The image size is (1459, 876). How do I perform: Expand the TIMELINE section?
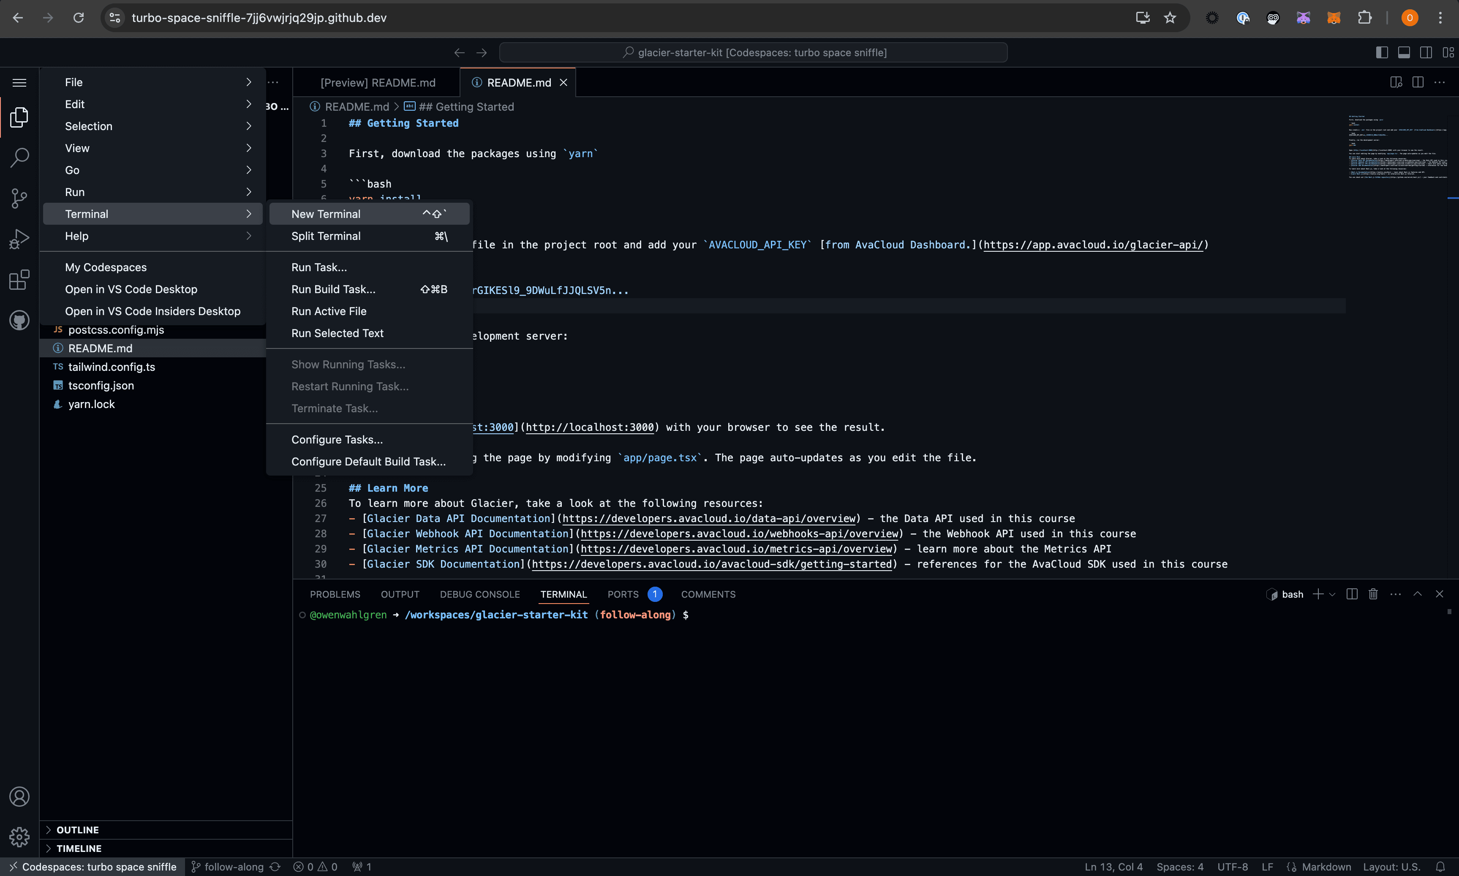79,848
